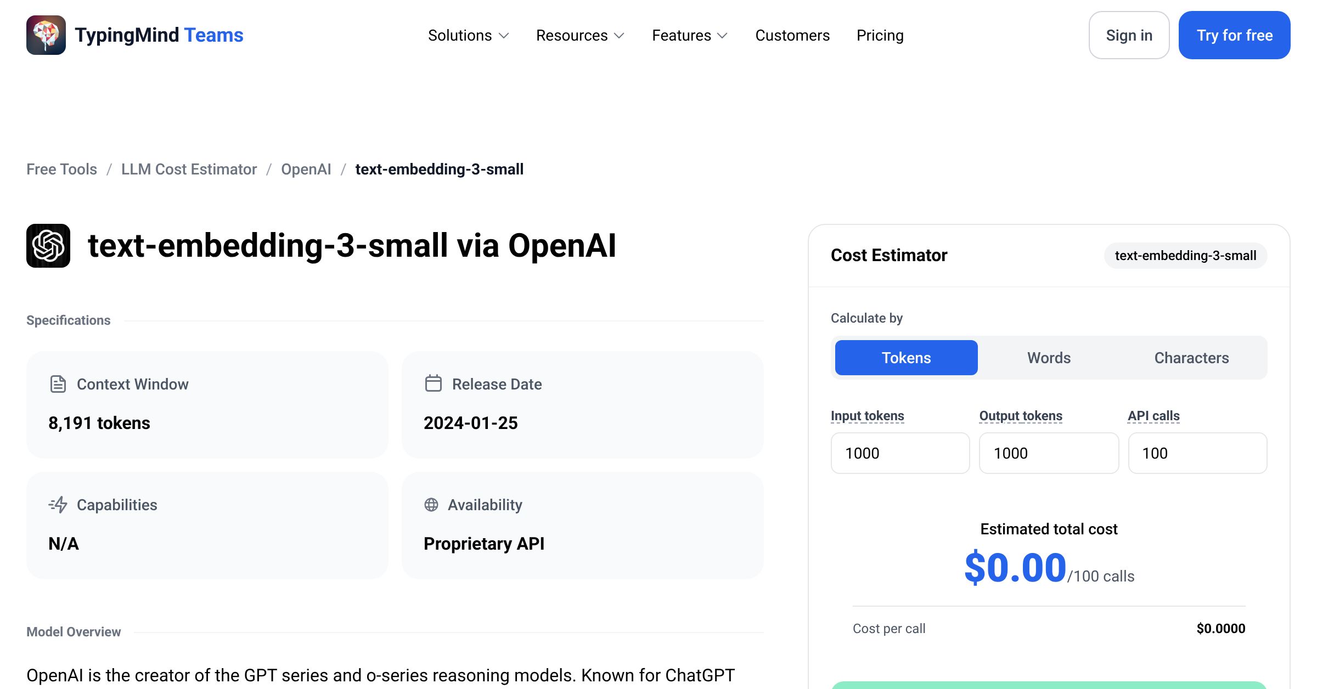The width and height of the screenshot is (1317, 689).
Task: Click the Availability globe icon
Action: click(431, 505)
